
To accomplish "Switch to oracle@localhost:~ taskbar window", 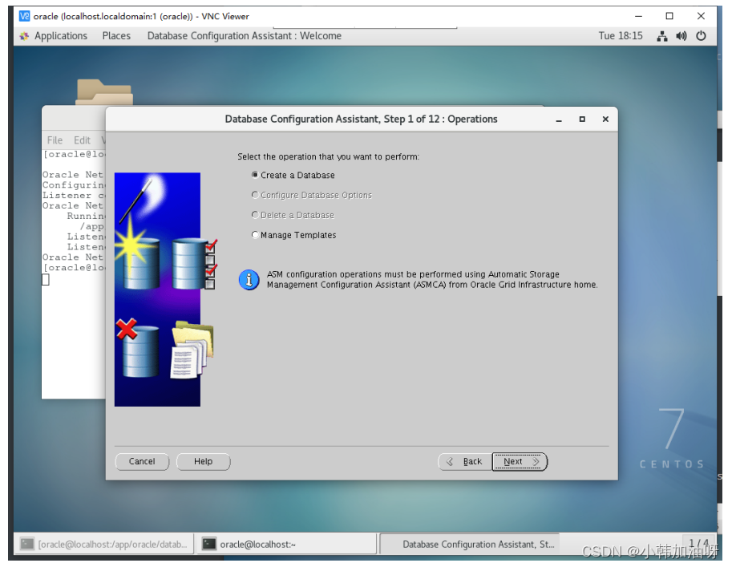I will 287,544.
